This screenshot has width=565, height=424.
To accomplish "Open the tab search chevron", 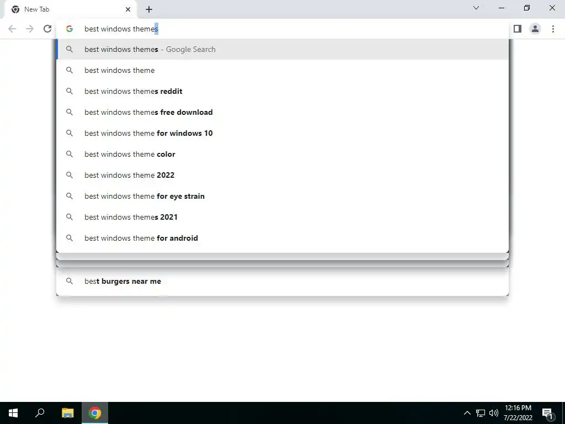I will [476, 8].
